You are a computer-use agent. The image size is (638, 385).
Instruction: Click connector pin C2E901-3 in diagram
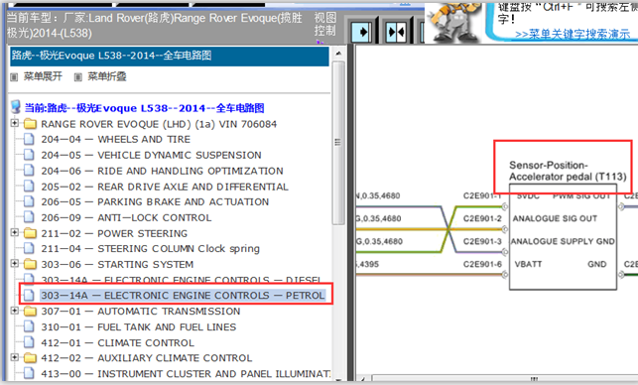tap(482, 241)
